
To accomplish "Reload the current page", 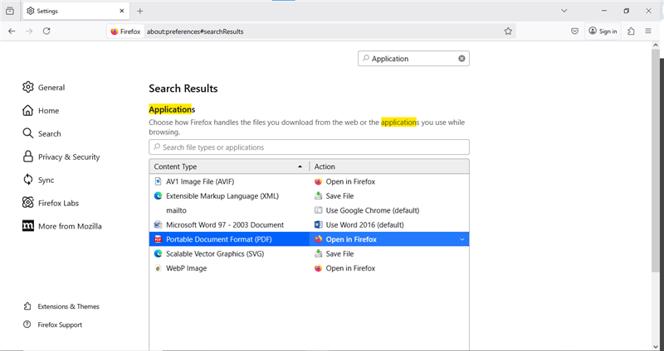I will pyautogui.click(x=46, y=31).
